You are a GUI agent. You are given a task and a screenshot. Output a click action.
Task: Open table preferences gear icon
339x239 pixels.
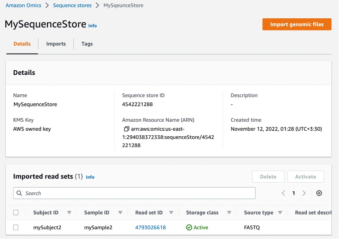(319, 193)
